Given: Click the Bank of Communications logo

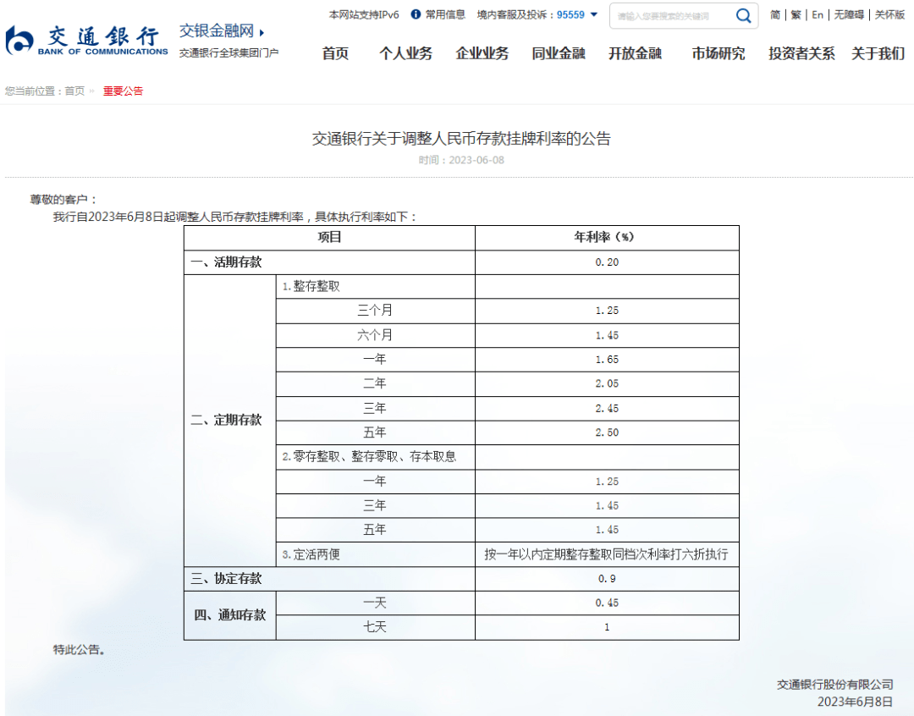Looking at the screenshot, I should [86, 41].
